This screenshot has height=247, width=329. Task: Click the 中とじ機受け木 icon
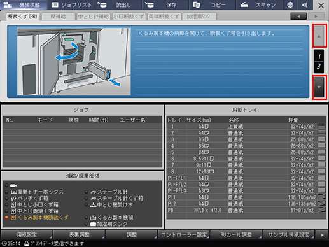click(x=94, y=205)
